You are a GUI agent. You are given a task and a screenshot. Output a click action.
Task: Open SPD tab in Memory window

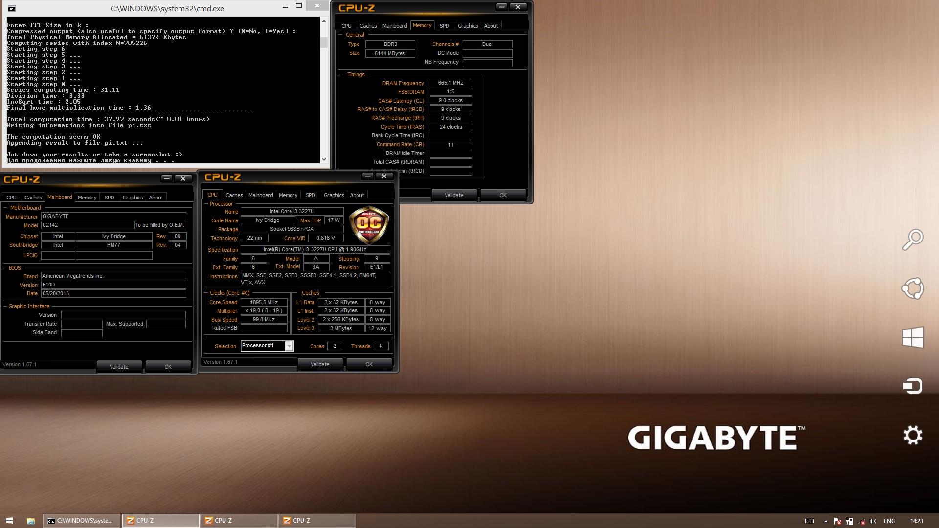pyautogui.click(x=444, y=26)
